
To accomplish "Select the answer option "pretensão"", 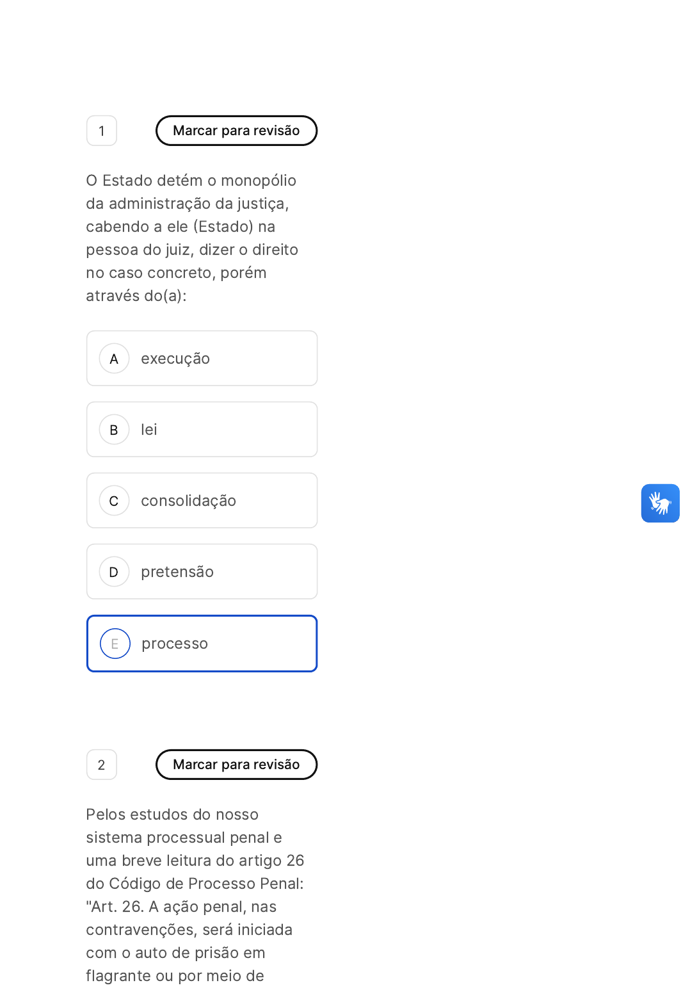I will [x=177, y=572].
